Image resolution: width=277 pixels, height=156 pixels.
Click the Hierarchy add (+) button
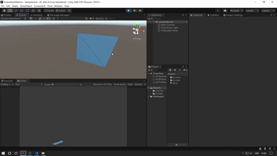(x=150, y=19)
